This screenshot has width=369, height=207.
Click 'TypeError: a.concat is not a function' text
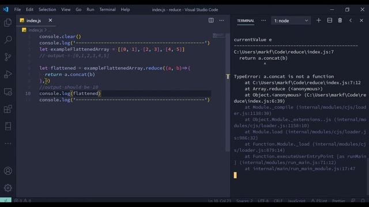[284, 76]
